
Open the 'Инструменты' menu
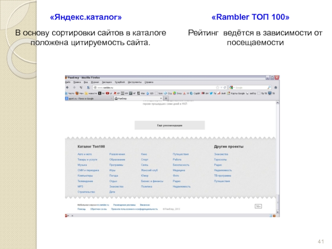134,82
